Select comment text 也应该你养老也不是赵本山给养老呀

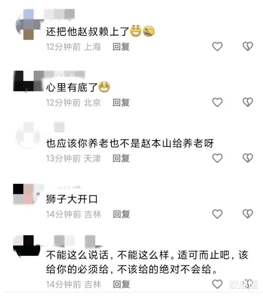click(x=130, y=143)
